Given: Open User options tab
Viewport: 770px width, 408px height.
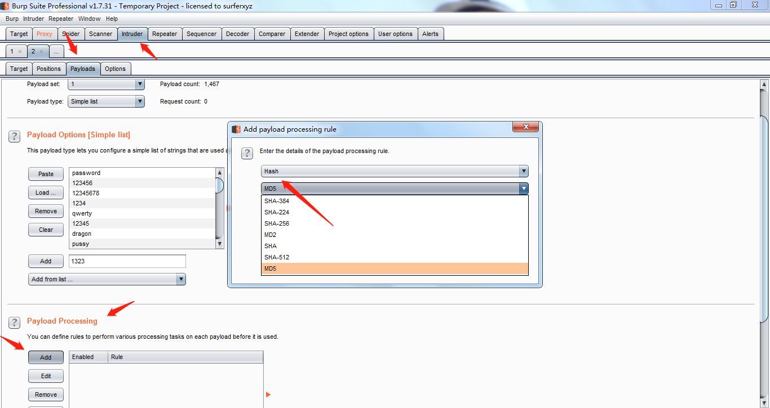Looking at the screenshot, I should point(395,34).
